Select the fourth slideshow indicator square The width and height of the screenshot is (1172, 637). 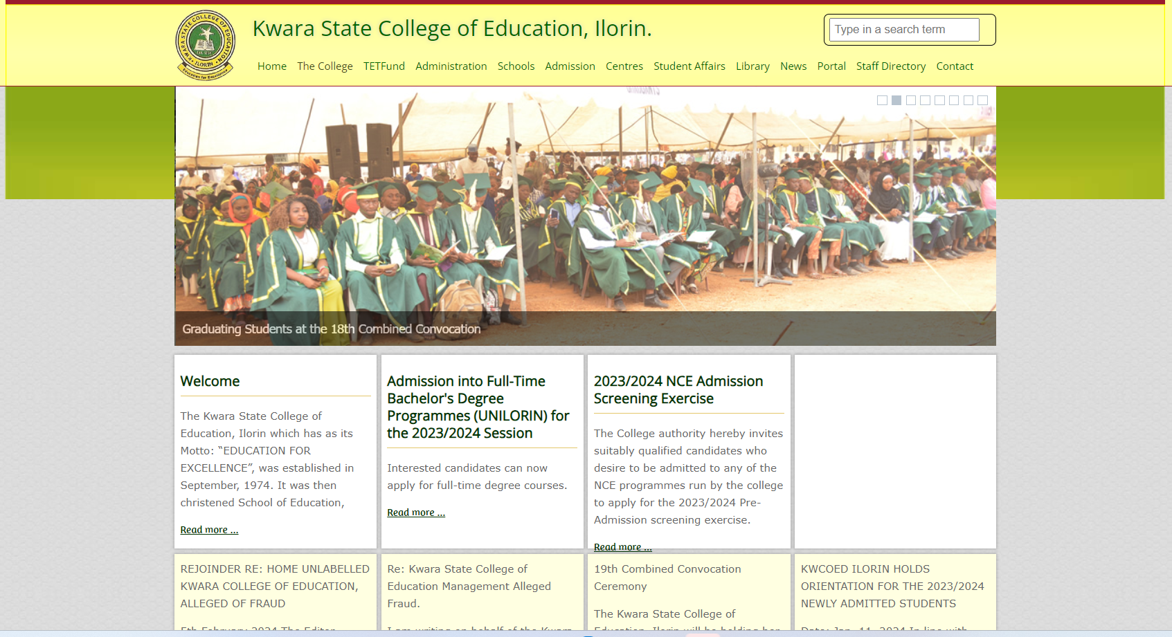tap(925, 100)
